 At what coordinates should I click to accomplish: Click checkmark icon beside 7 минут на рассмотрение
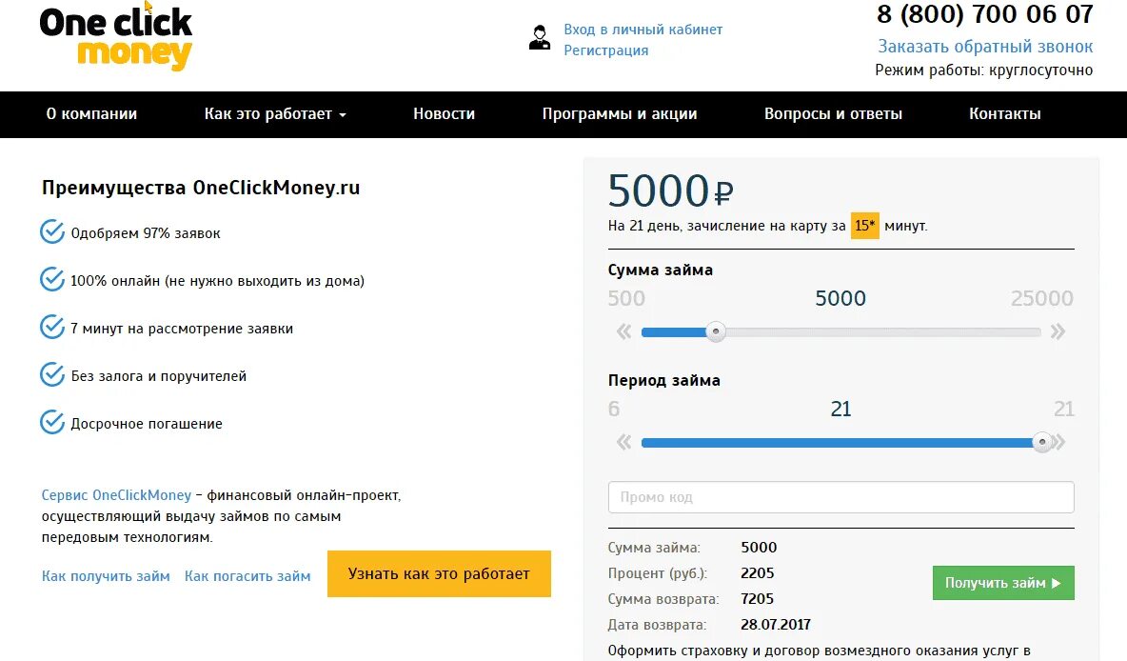pyautogui.click(x=51, y=327)
